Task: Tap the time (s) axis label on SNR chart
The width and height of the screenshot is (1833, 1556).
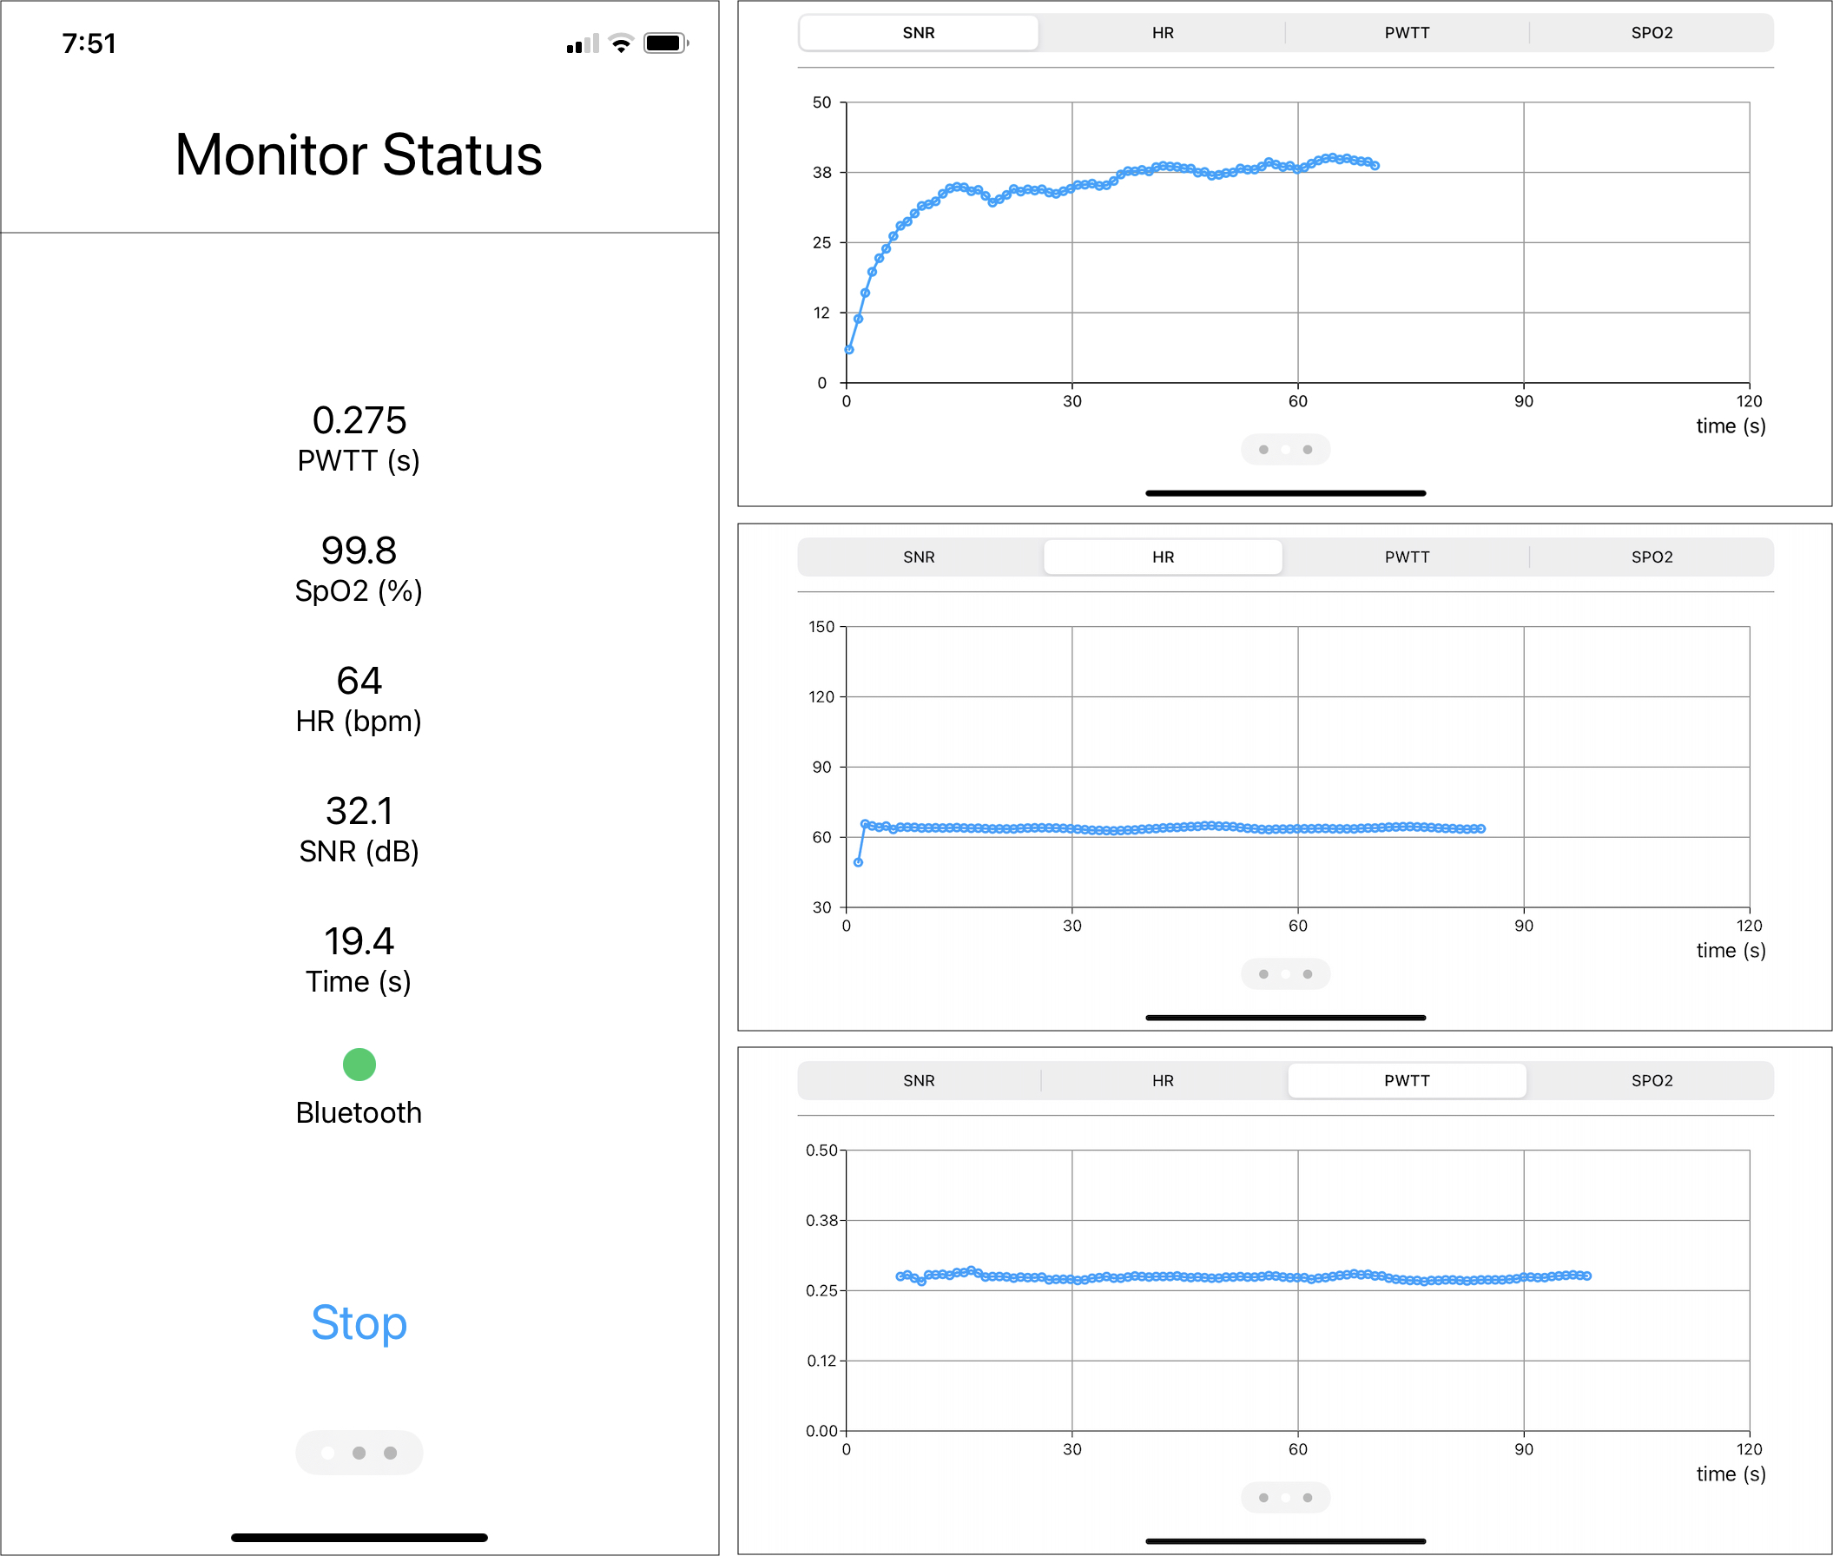Action: pos(1731,427)
